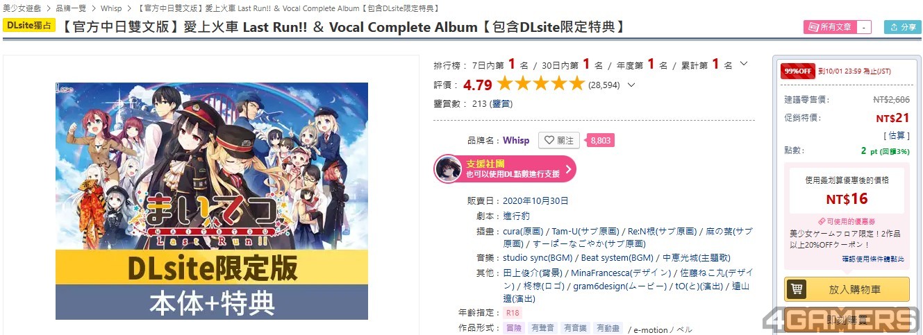Viewport: 923px width, 335px height.
Task: Click the heart Follow button beside Whisp
Action: pos(559,140)
